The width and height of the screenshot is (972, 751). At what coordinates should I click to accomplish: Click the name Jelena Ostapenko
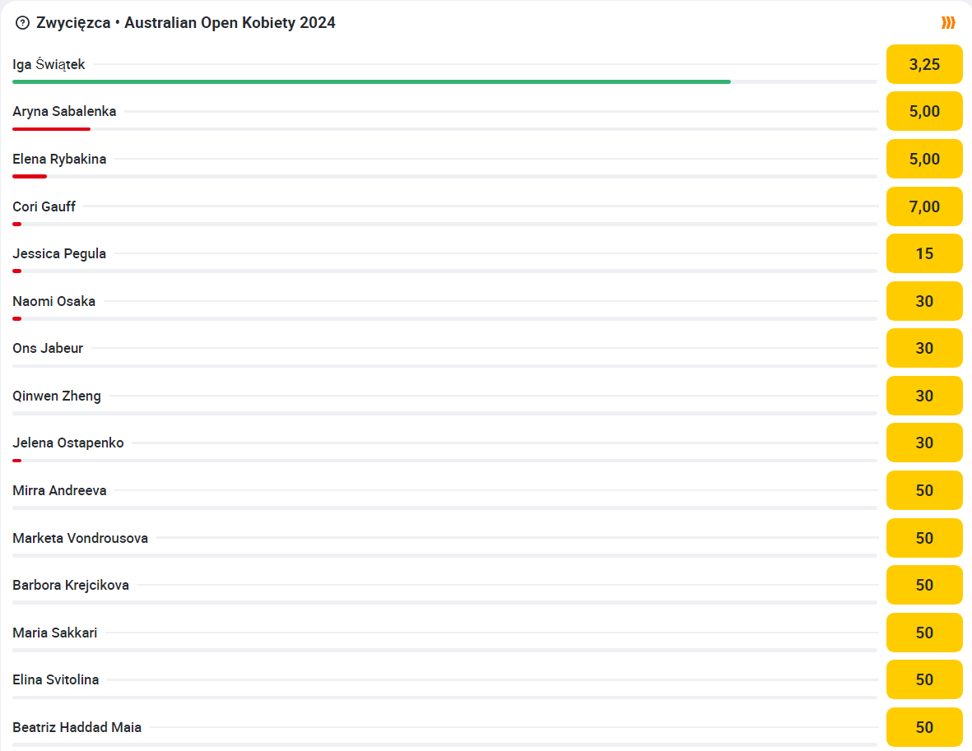pos(68,443)
